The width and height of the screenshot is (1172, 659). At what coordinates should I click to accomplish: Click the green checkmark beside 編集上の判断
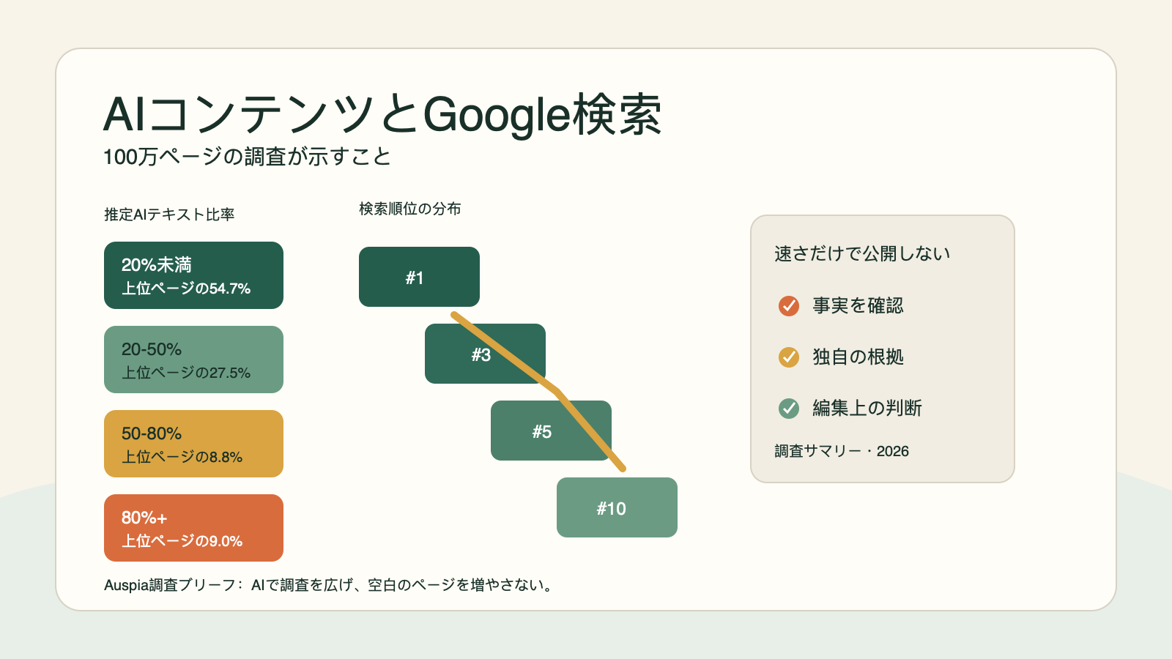pos(789,408)
